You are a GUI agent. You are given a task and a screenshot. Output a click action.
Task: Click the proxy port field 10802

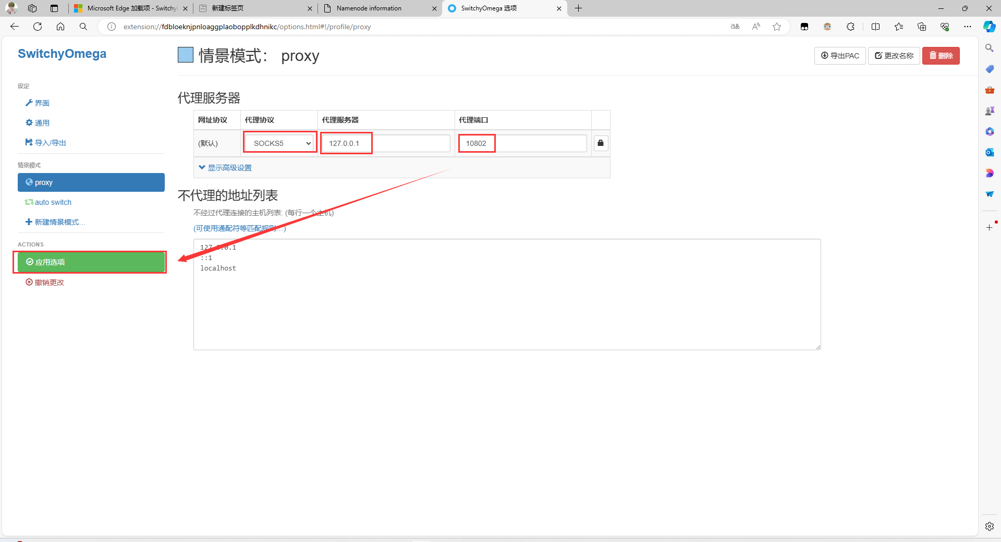pyautogui.click(x=522, y=143)
